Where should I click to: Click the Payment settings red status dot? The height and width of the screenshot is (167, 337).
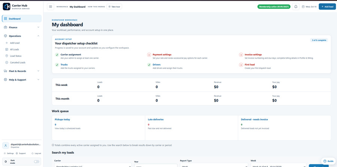coord(149,55)
